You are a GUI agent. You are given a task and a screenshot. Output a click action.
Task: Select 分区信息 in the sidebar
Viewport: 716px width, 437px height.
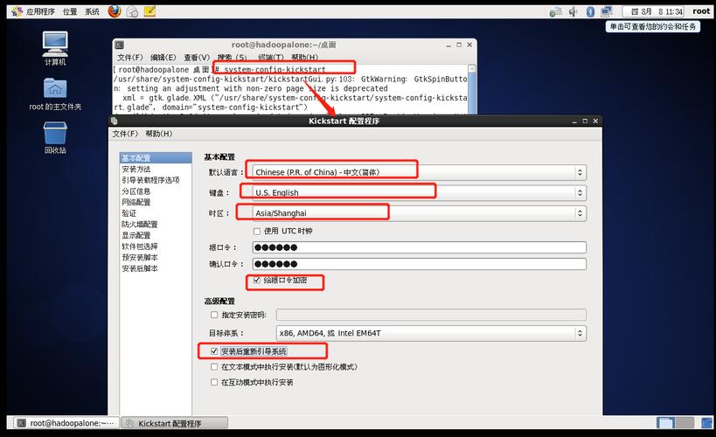point(156,191)
